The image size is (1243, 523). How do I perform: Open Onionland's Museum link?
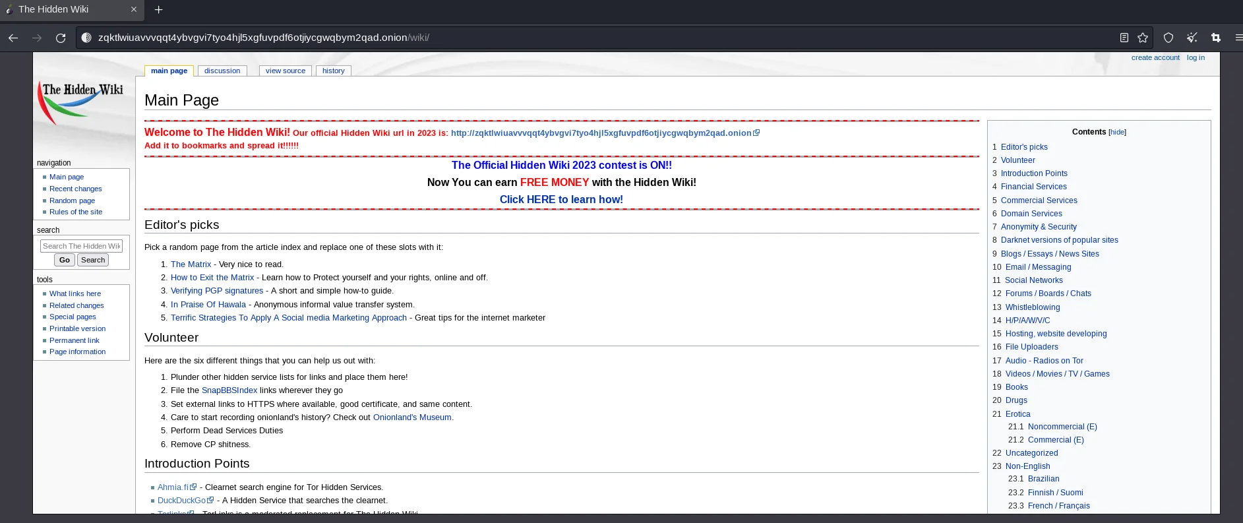pos(412,417)
